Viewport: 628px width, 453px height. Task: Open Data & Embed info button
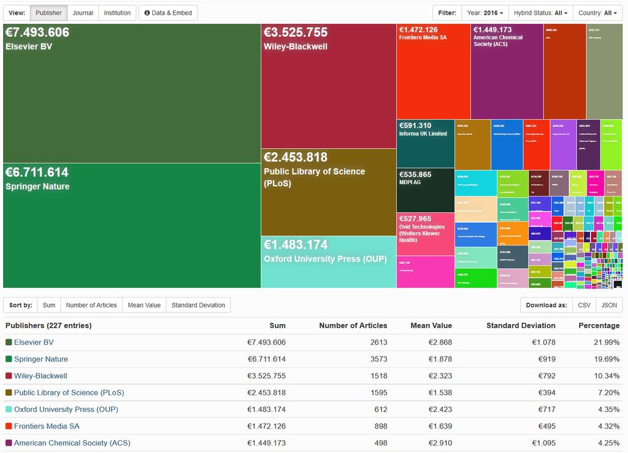(x=168, y=13)
